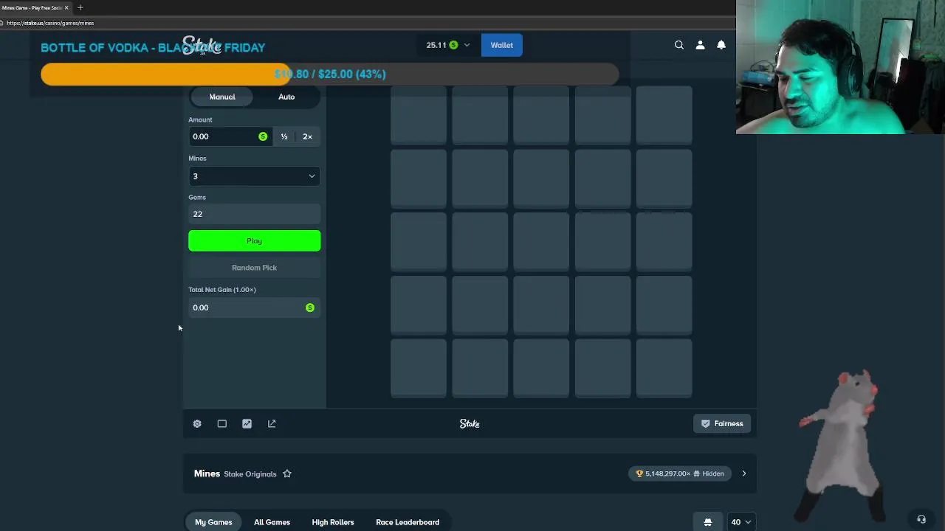Open live stats chart icon
The width and height of the screenshot is (945, 531).
[247, 423]
